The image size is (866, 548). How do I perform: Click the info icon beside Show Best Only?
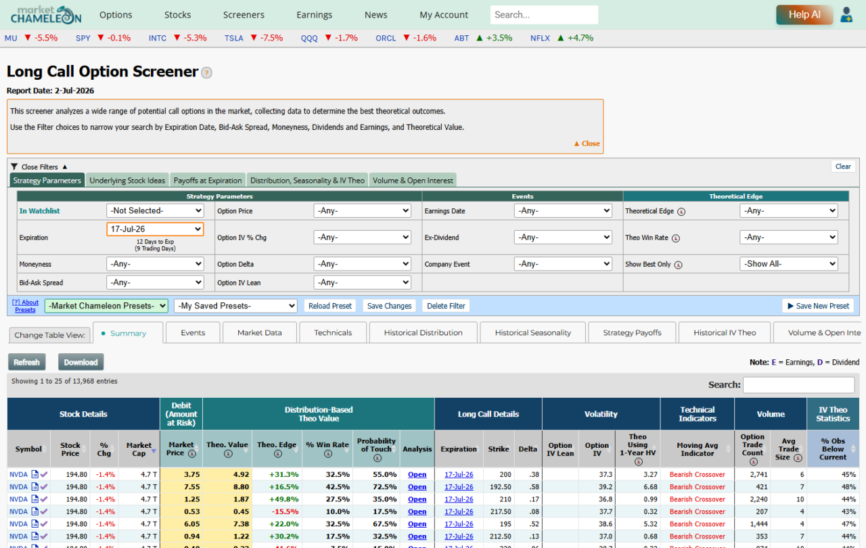tap(678, 265)
